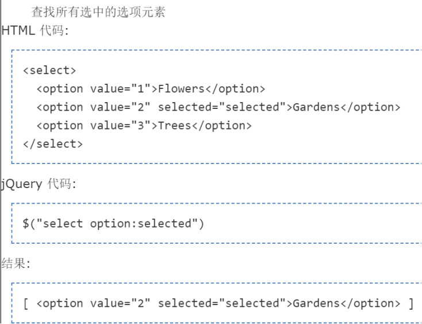Image resolution: width=422 pixels, height=324 pixels.
Task: Click the opening <select> tag line
Action: (49, 71)
